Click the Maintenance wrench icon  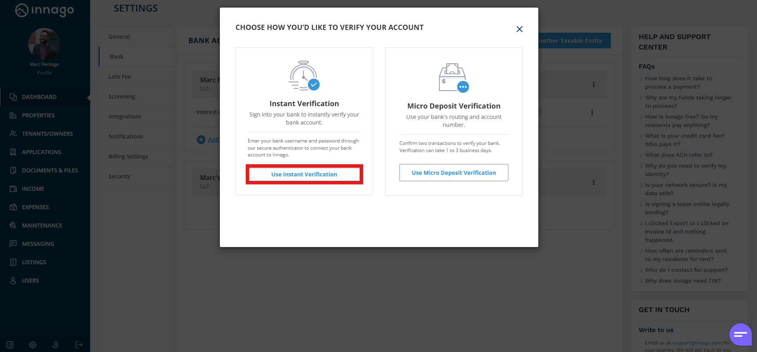tap(13, 225)
